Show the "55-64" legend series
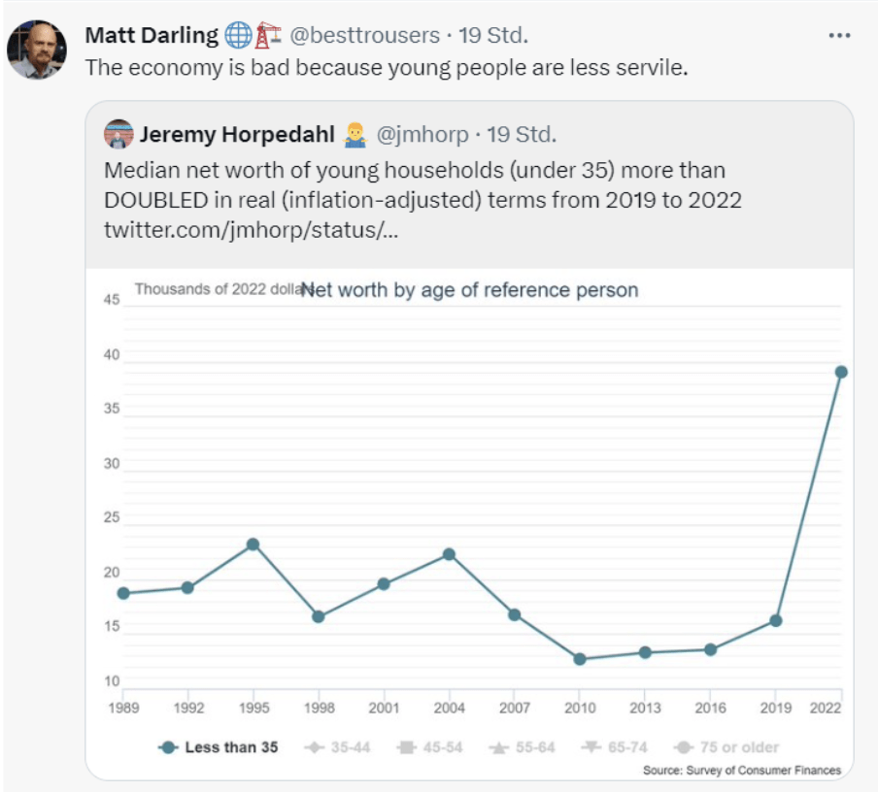Viewport: 878px width, 792px height. 523,747
